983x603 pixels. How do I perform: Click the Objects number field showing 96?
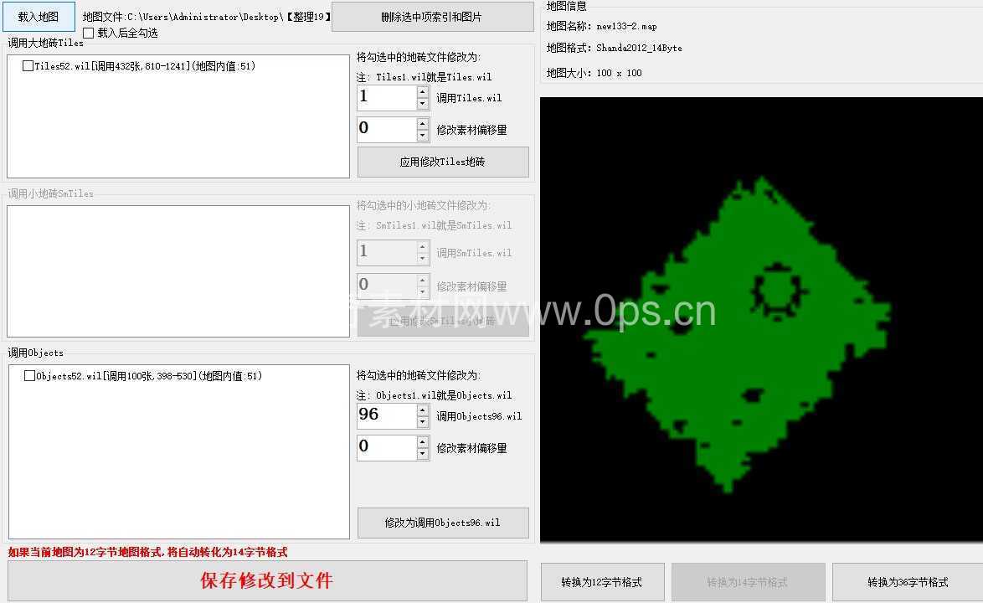pos(387,415)
